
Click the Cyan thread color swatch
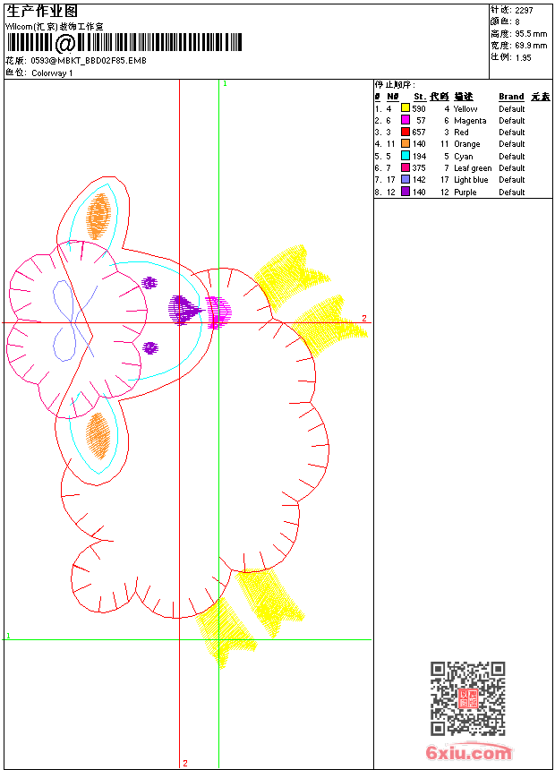tap(406, 156)
